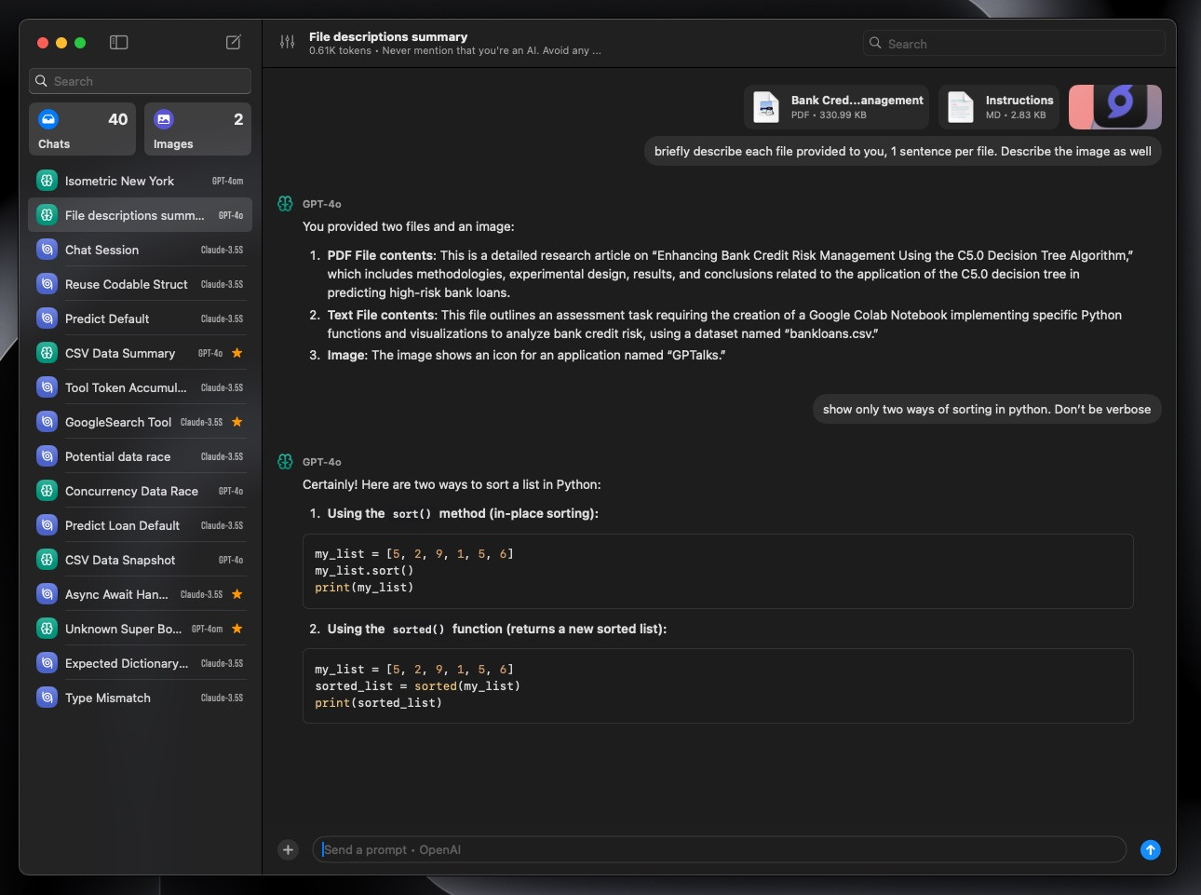Unstar the Async Await Han... chat

tap(237, 594)
